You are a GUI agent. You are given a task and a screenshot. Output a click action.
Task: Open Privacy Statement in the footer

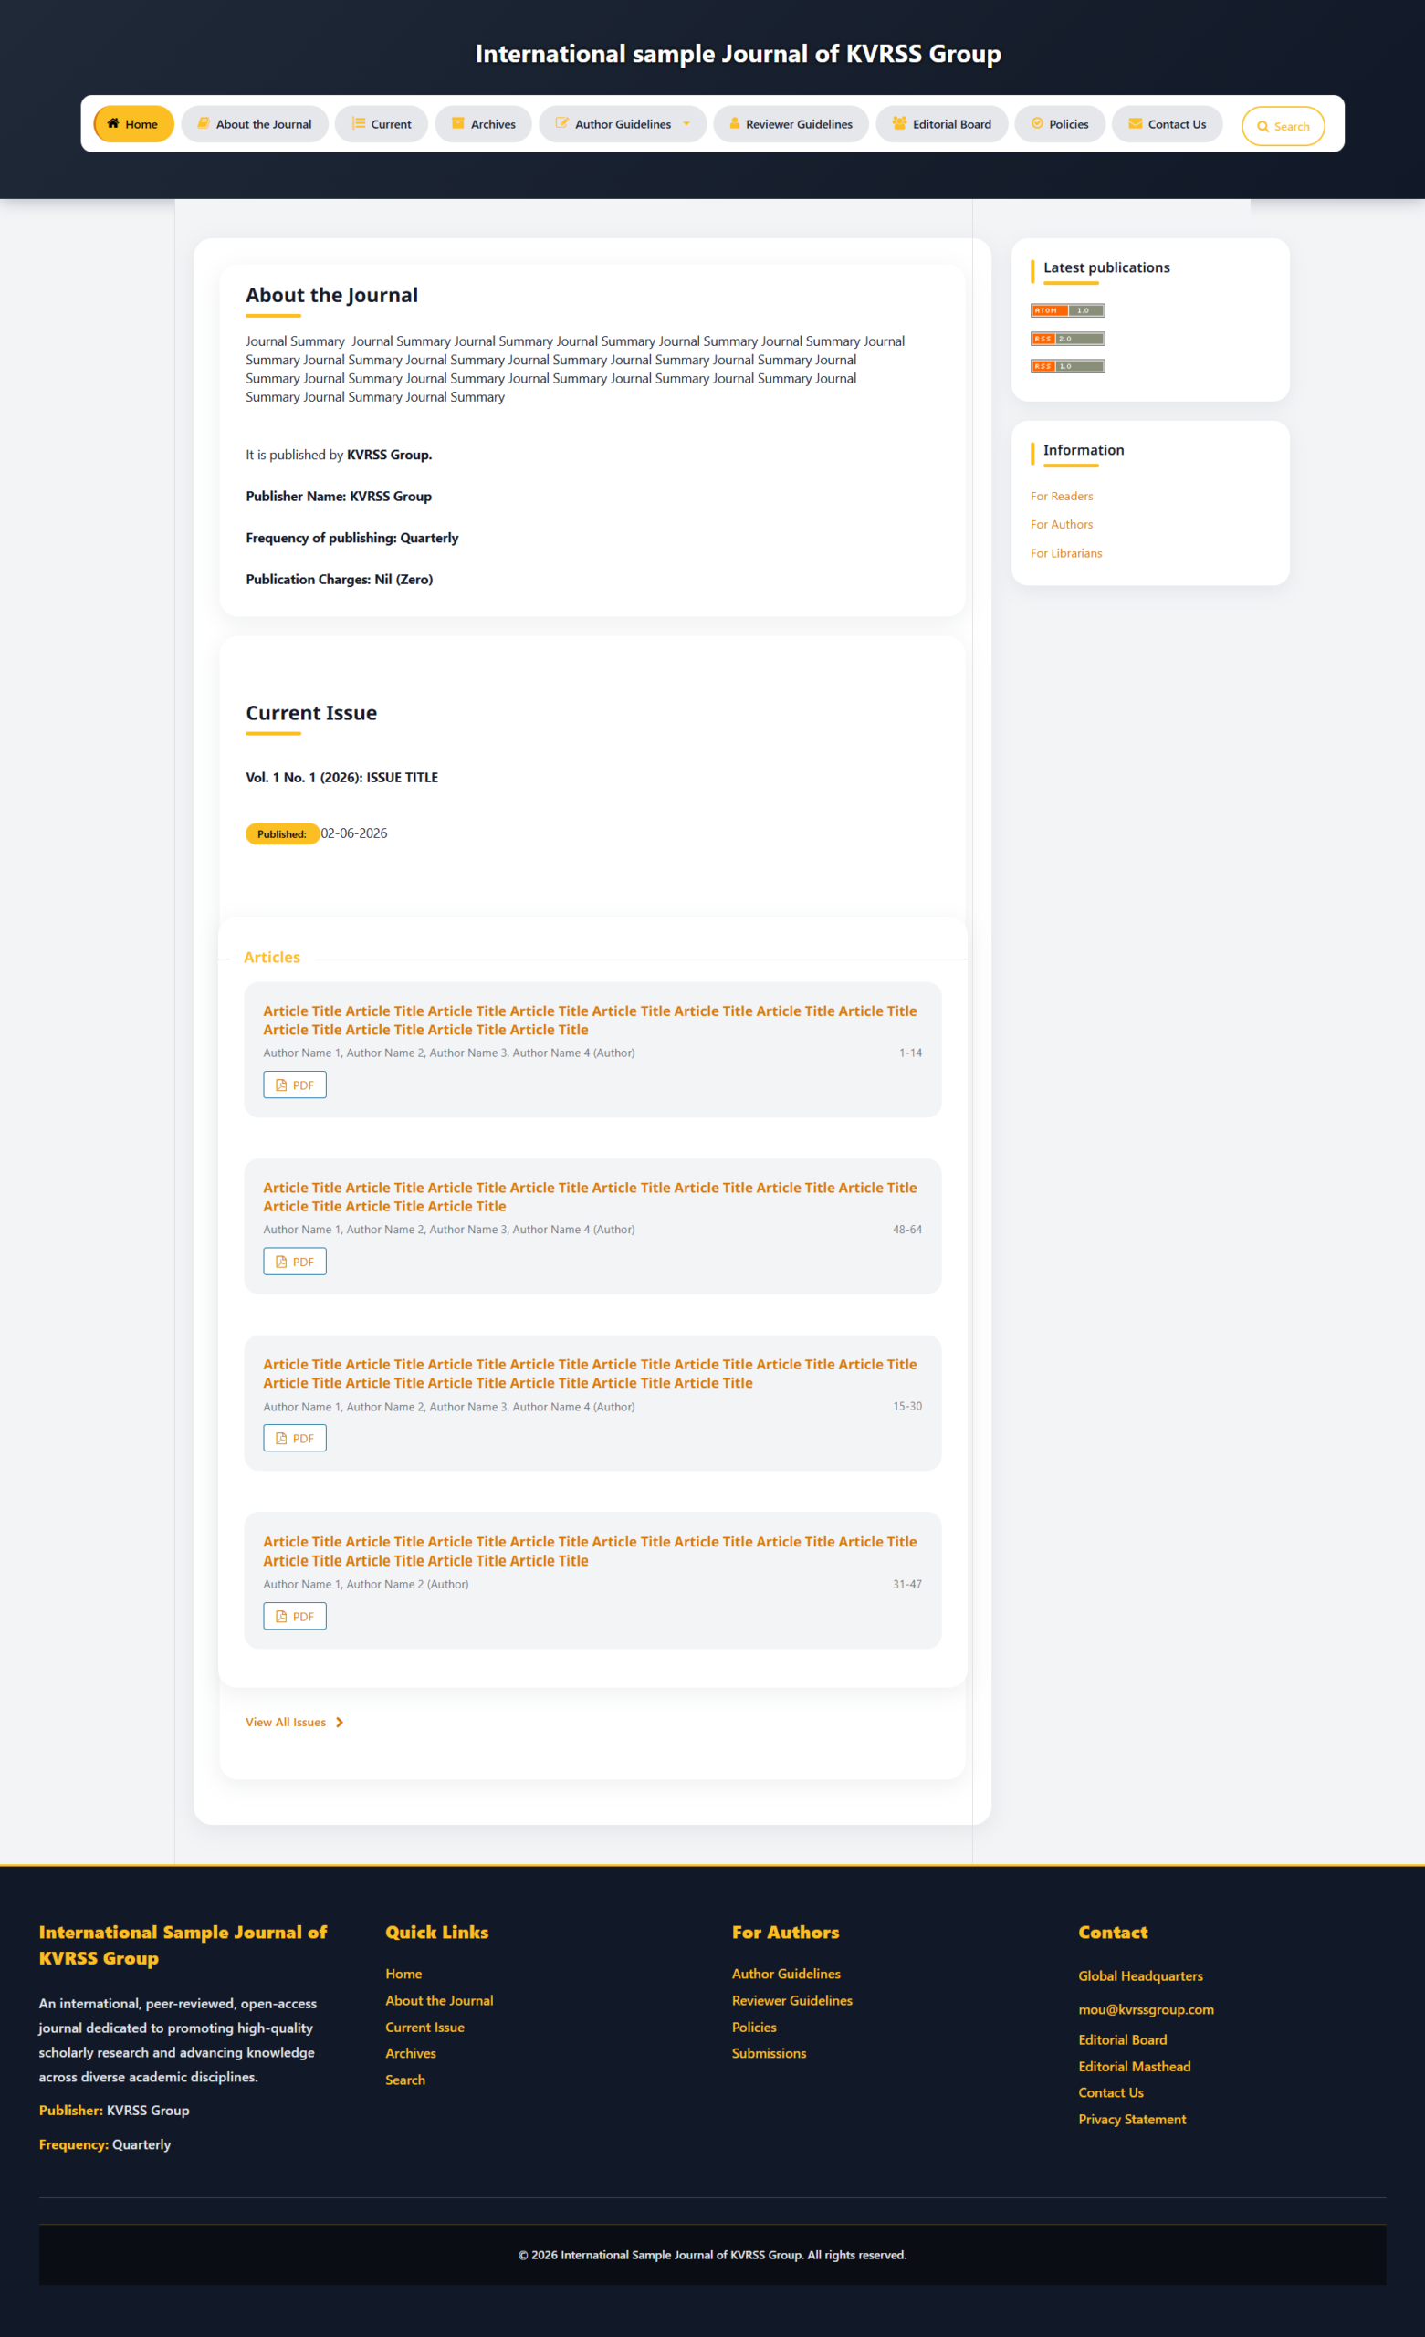pyautogui.click(x=1132, y=2119)
